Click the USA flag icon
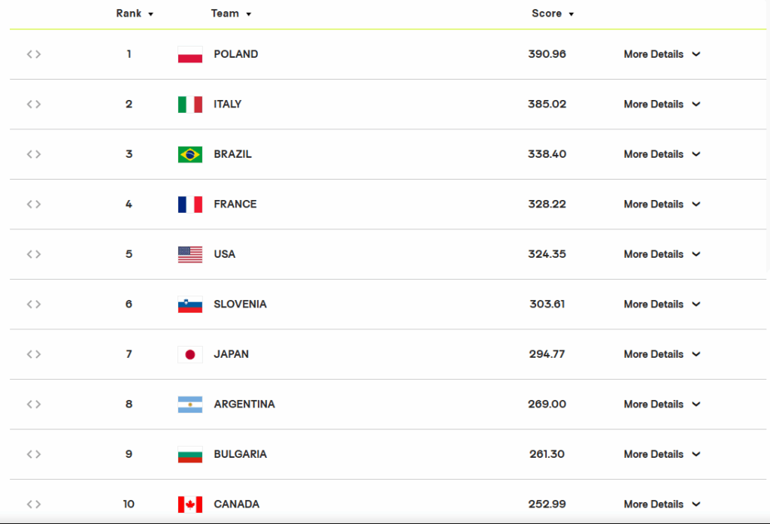Image resolution: width=770 pixels, height=524 pixels. pos(190,254)
